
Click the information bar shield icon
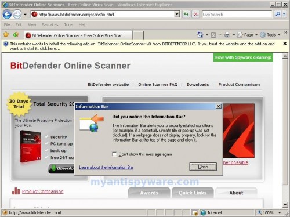click(6, 44)
